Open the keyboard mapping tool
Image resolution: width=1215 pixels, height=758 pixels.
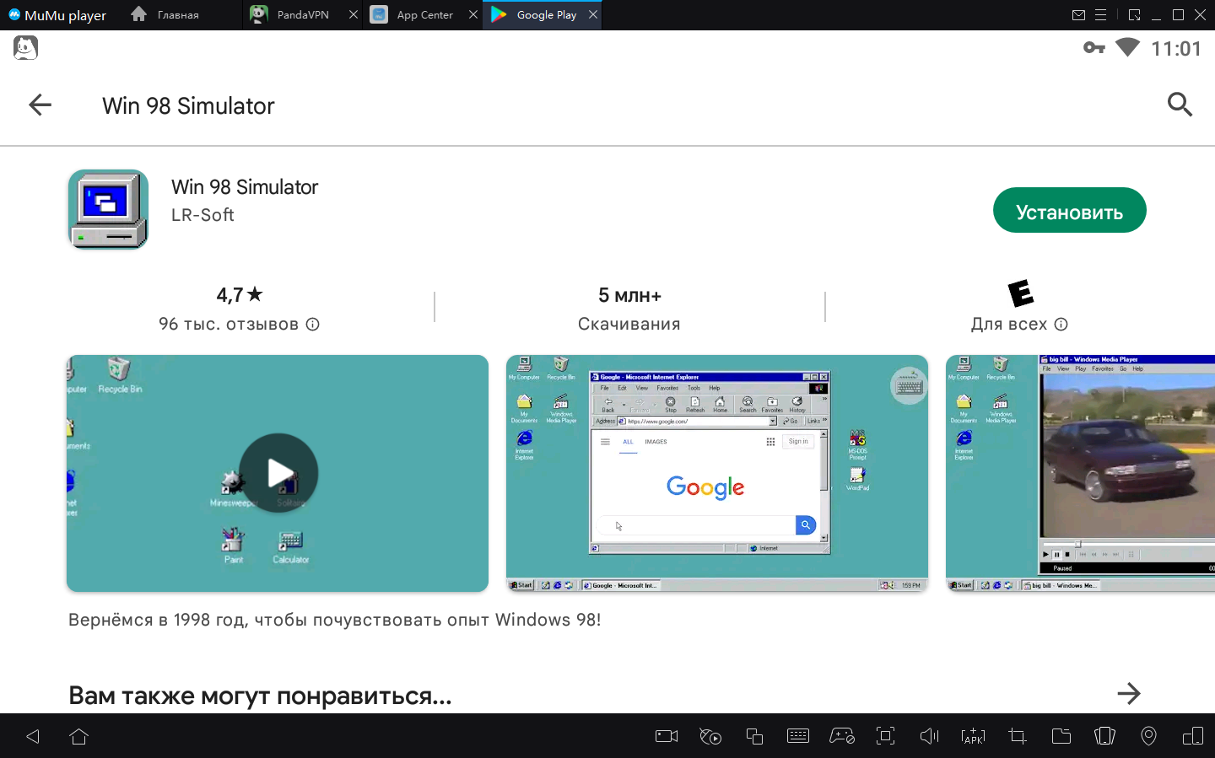(797, 736)
